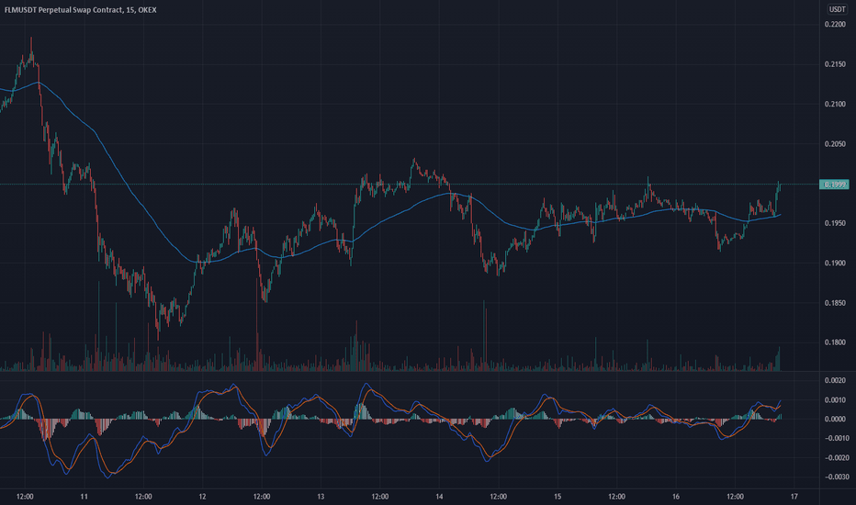Click the MACD 0.0020 scale label
The height and width of the screenshot is (505, 856).
(x=835, y=380)
